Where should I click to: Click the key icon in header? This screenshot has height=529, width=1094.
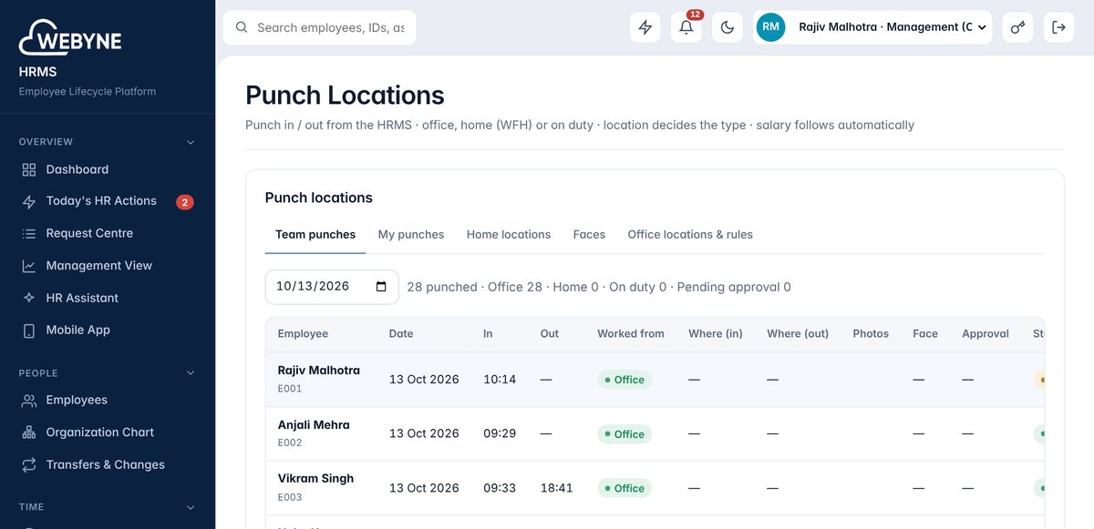point(1017,27)
